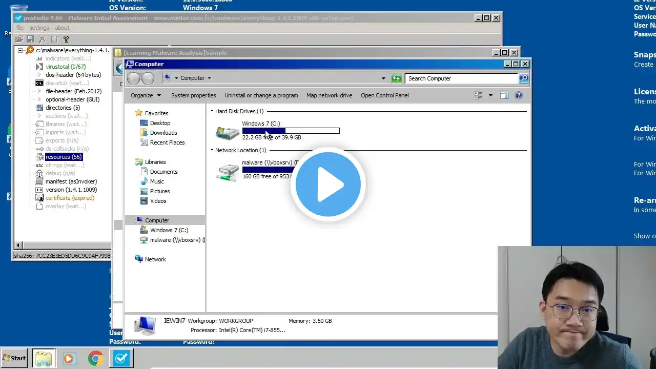Viewport: 656px width, 369px height.
Task: Open Pictures library
Action: click(160, 191)
